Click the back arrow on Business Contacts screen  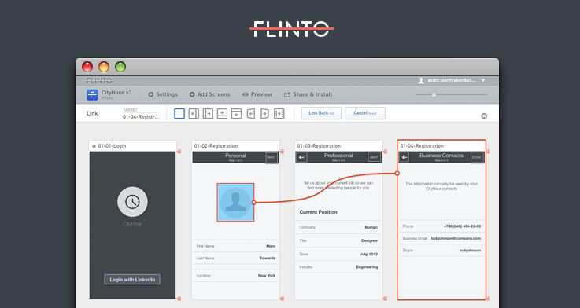pyautogui.click(x=405, y=157)
